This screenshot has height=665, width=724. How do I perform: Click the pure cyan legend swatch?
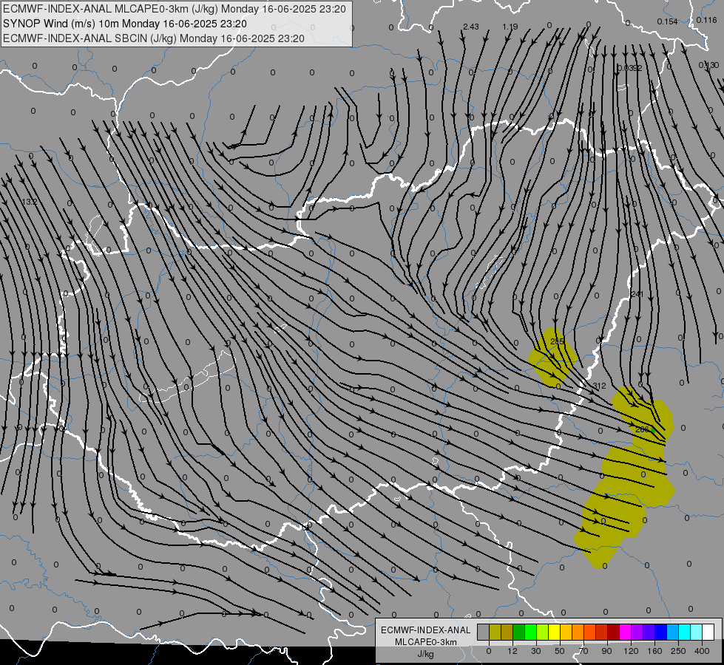coord(685,632)
